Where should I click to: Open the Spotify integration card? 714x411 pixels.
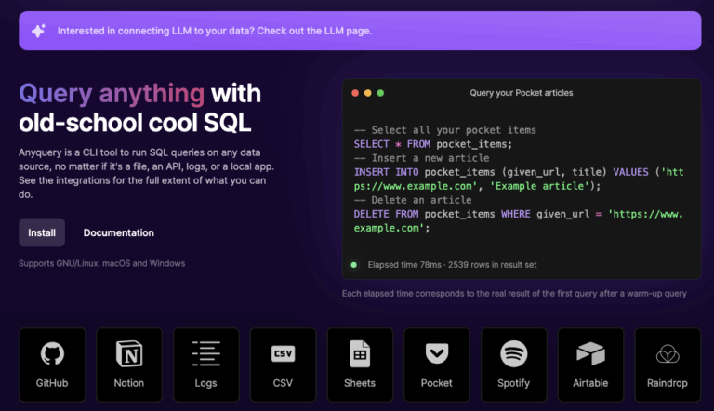(513, 365)
